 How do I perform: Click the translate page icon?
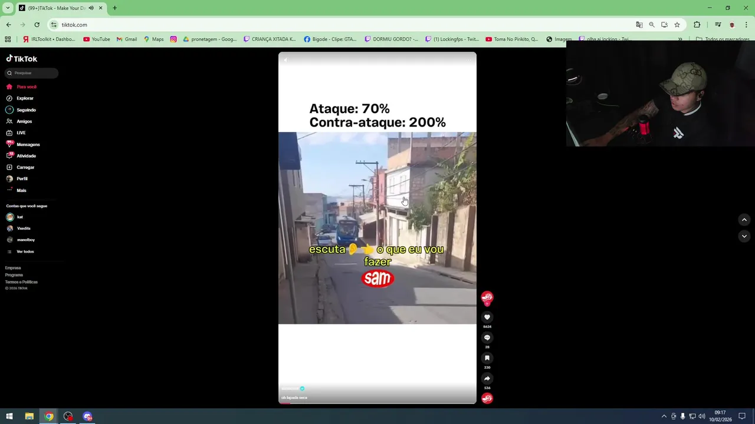(x=639, y=25)
